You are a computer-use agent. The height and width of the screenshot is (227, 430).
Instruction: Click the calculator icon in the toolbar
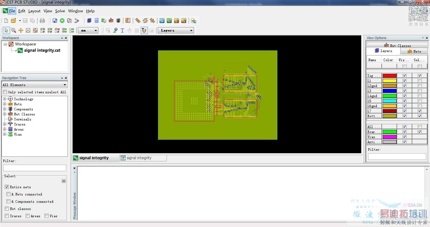[x=97, y=21]
